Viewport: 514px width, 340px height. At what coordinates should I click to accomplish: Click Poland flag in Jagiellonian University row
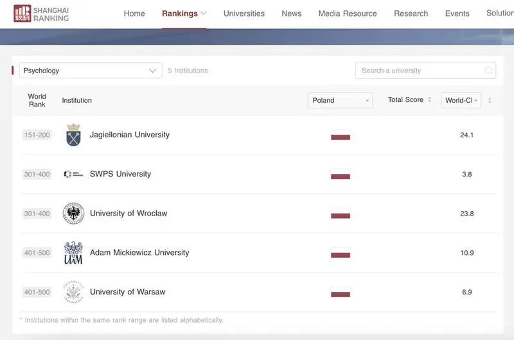[341, 135]
